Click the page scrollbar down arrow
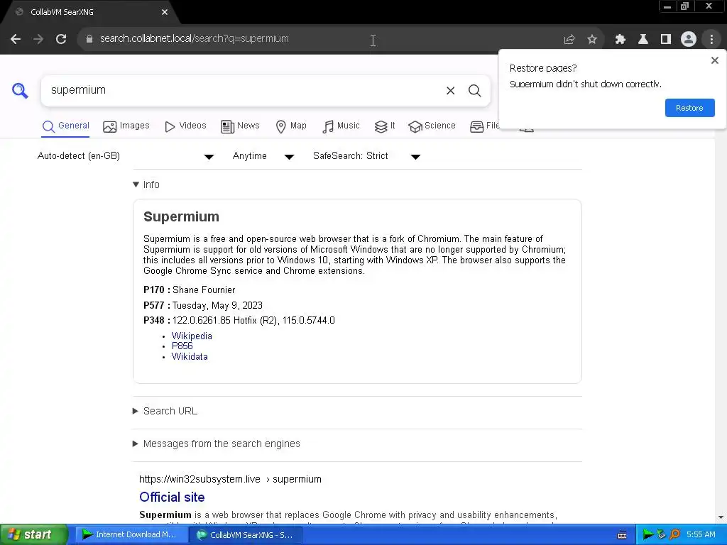Image resolution: width=727 pixels, height=545 pixels. [x=721, y=517]
